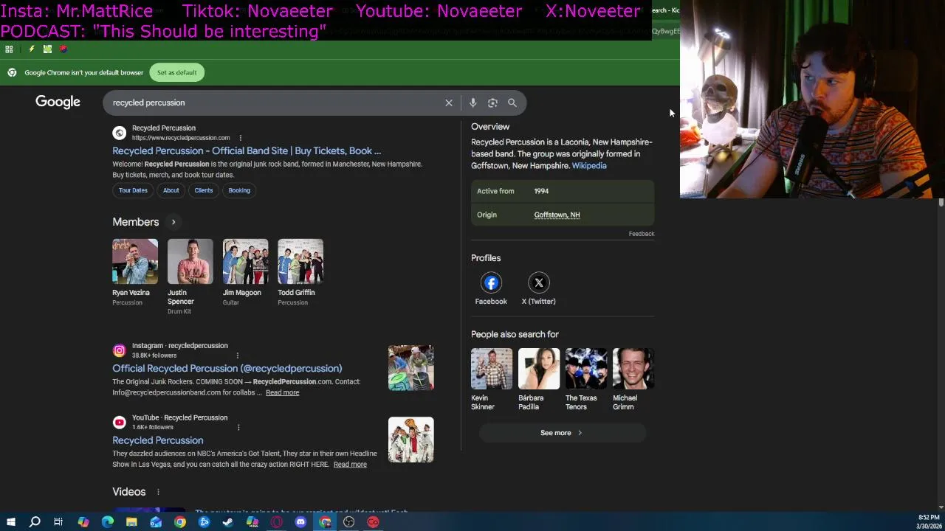Click the 'Videos' section heading

pos(128,492)
